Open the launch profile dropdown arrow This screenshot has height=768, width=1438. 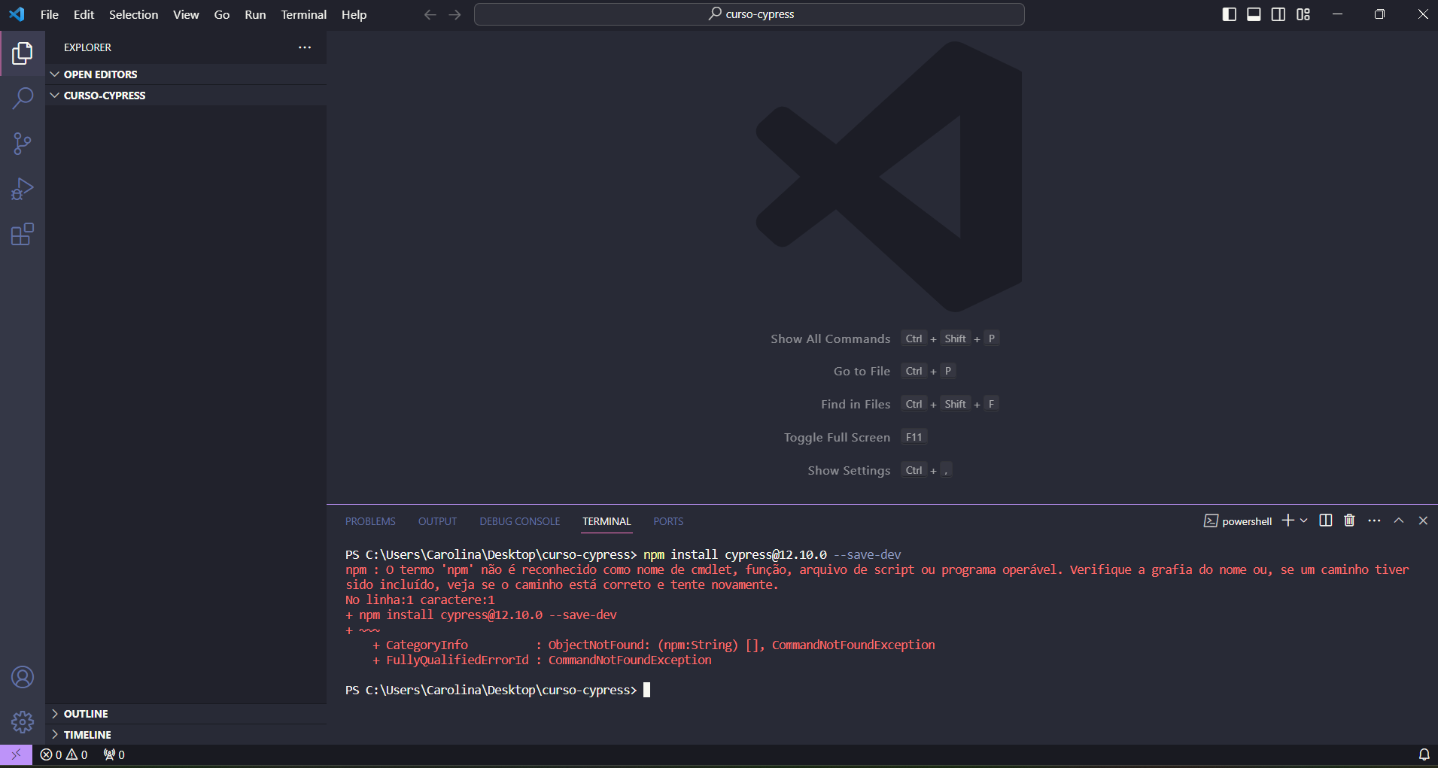tap(1304, 521)
